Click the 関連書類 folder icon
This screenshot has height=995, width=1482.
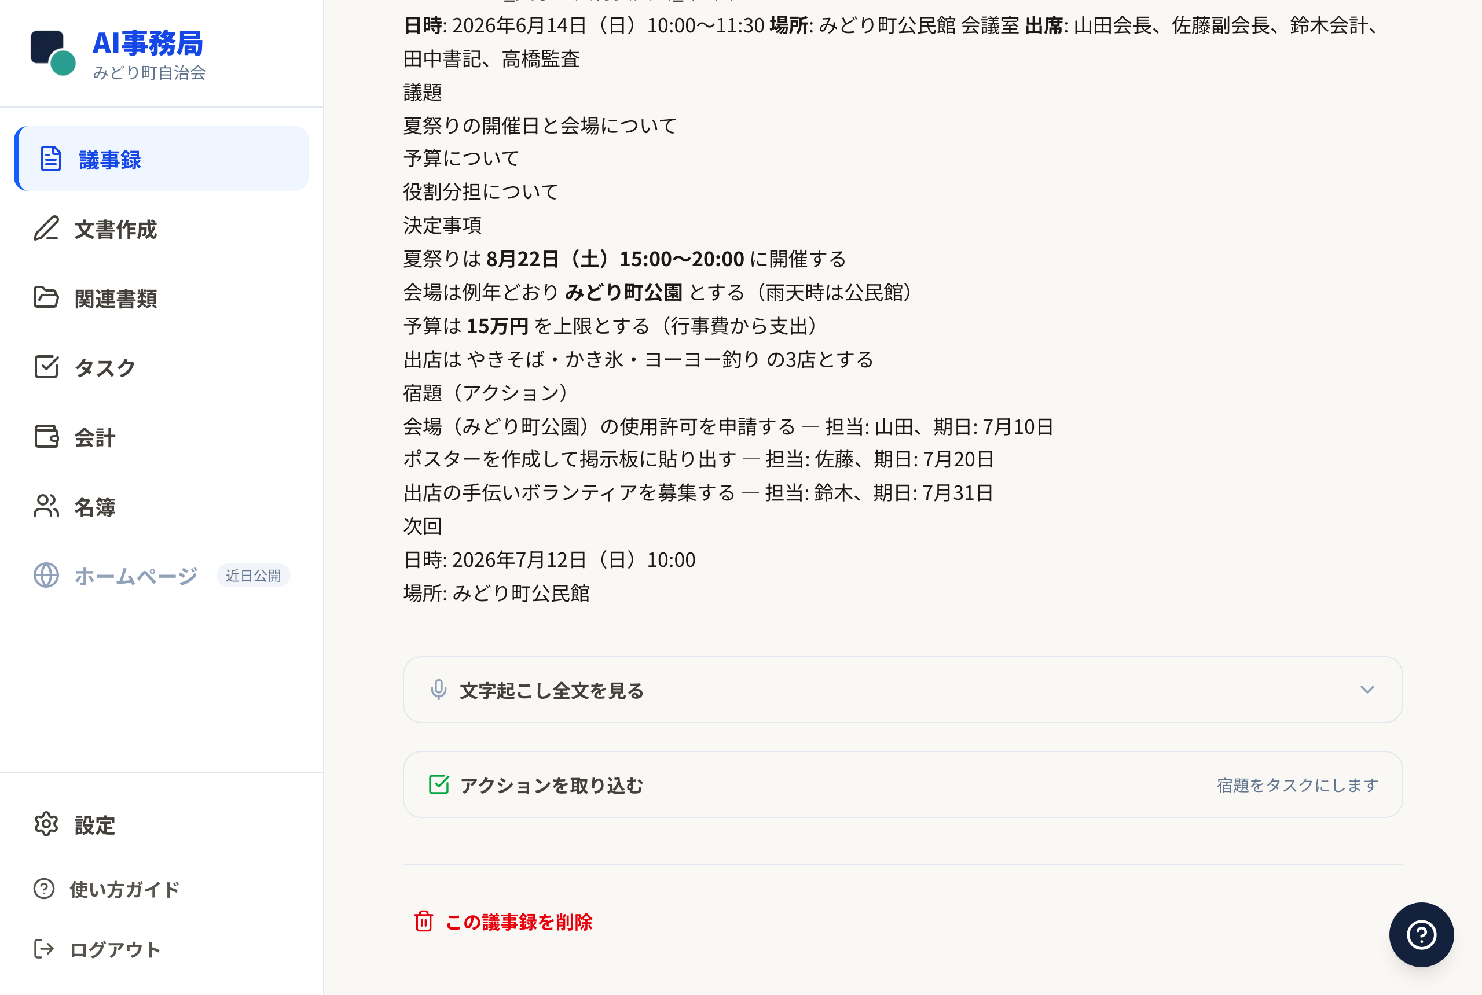click(46, 297)
